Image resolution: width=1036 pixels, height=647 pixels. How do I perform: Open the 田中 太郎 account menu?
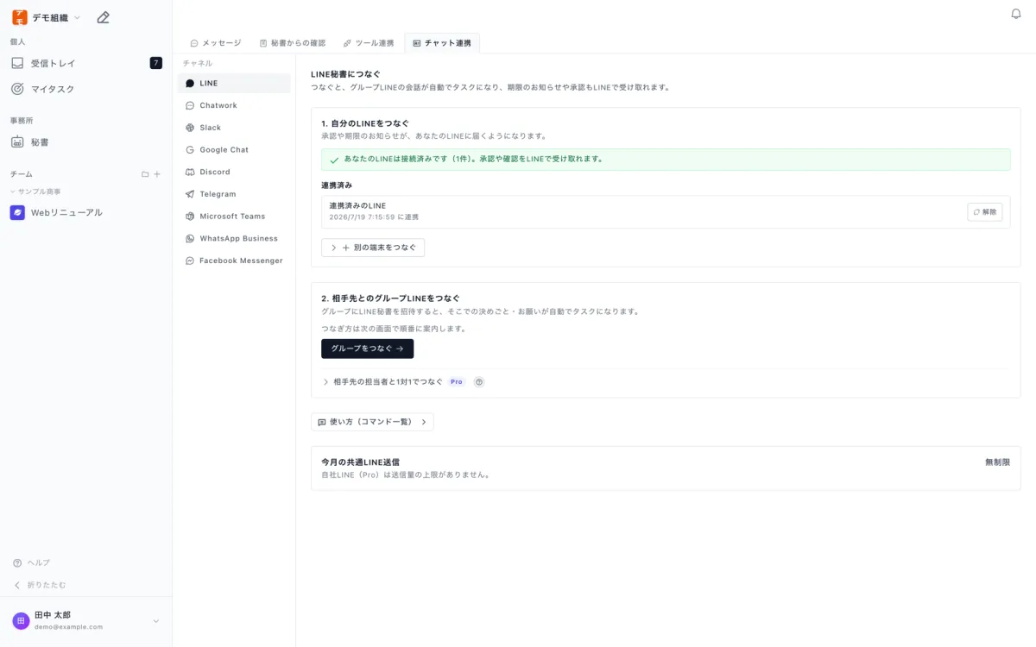coord(85,620)
